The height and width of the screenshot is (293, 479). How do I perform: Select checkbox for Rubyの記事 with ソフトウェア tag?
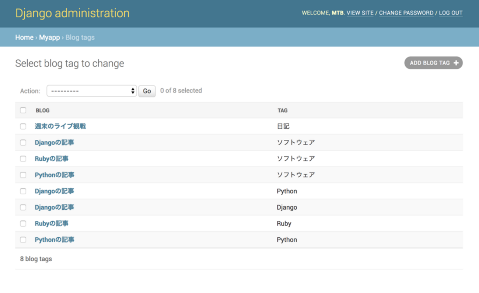pyautogui.click(x=23, y=159)
